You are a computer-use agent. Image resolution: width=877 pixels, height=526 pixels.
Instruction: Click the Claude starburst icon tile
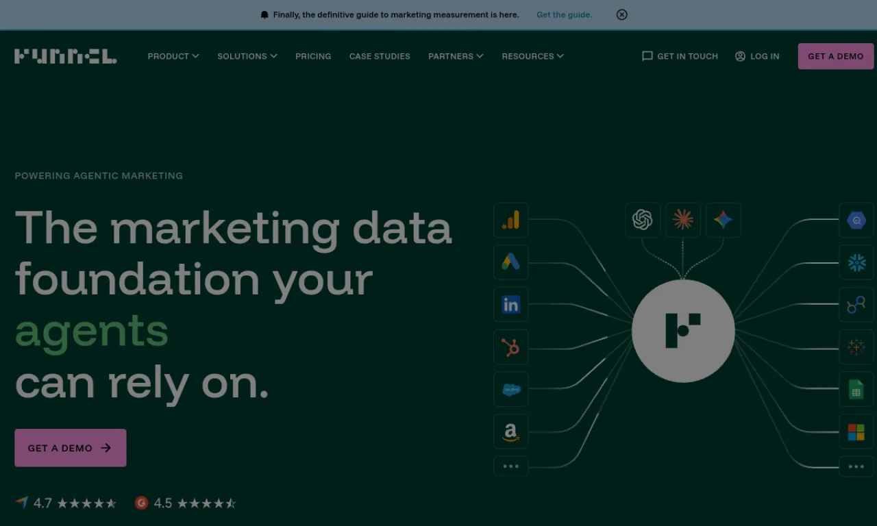coord(683,220)
